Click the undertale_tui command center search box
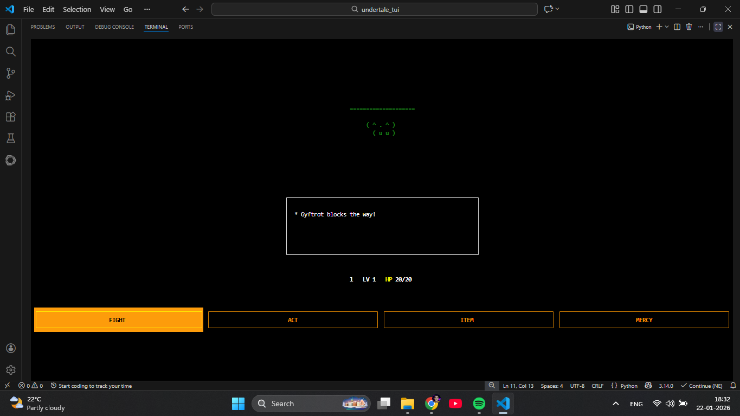 [375, 9]
